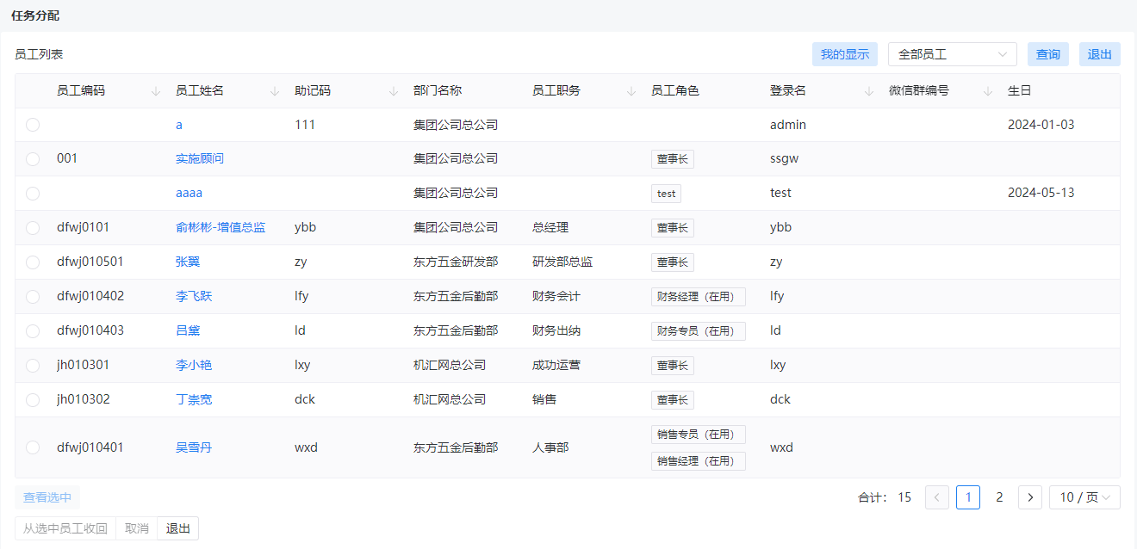The width and height of the screenshot is (1137, 549).
Task: Click the 成功运营 job title cell
Action: click(x=556, y=365)
